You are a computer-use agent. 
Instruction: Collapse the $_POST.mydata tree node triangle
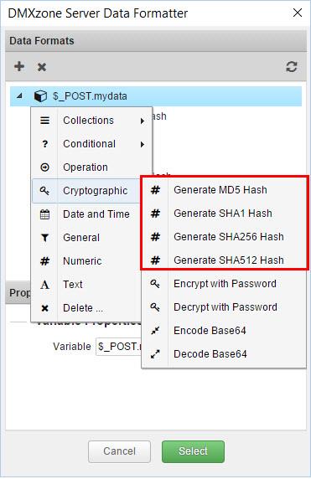19,96
